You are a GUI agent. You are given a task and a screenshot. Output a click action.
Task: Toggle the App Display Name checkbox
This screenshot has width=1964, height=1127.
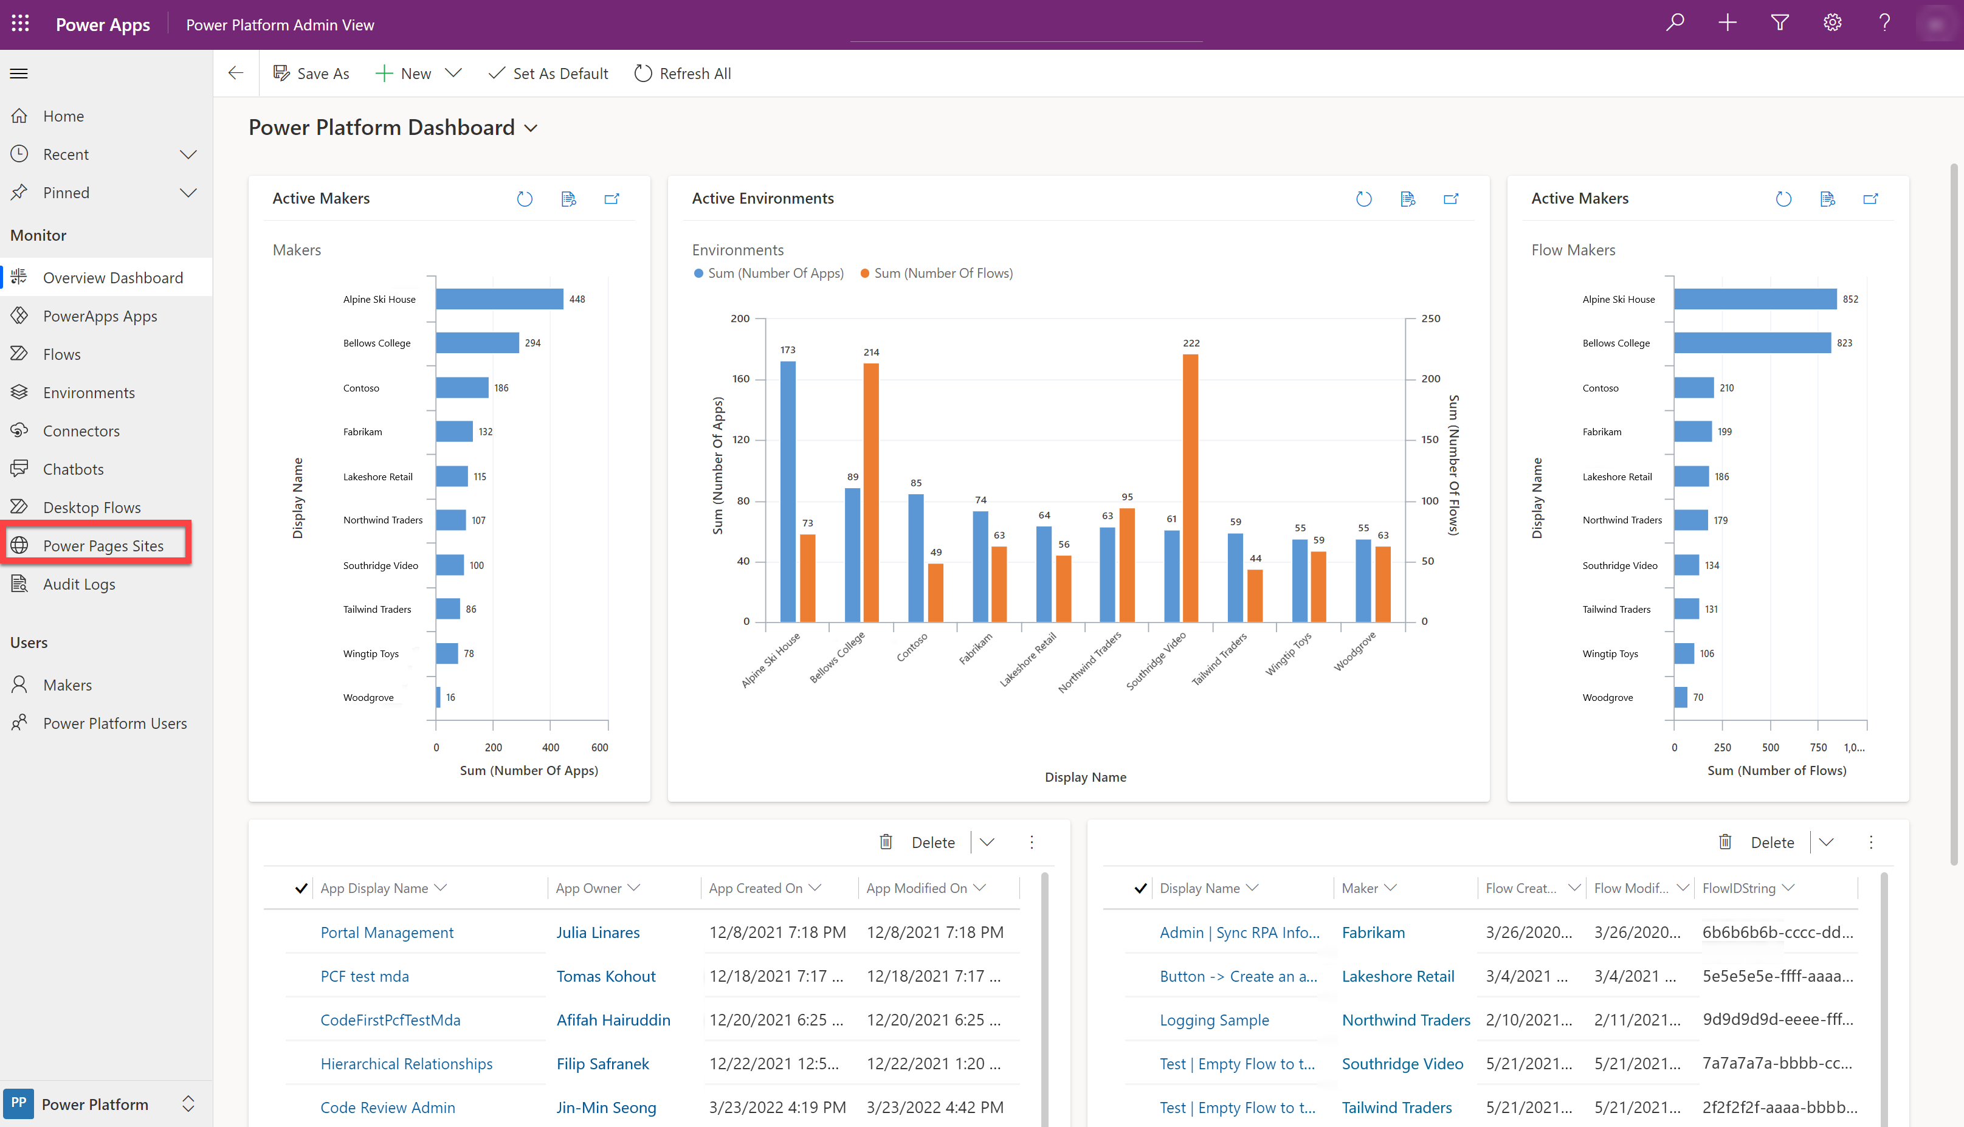[x=300, y=887]
